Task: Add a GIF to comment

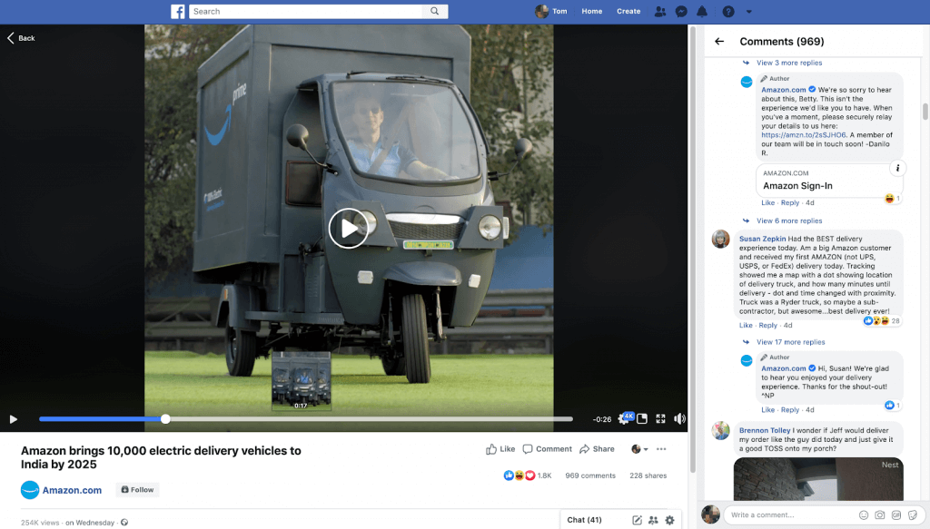Action: coord(896,514)
